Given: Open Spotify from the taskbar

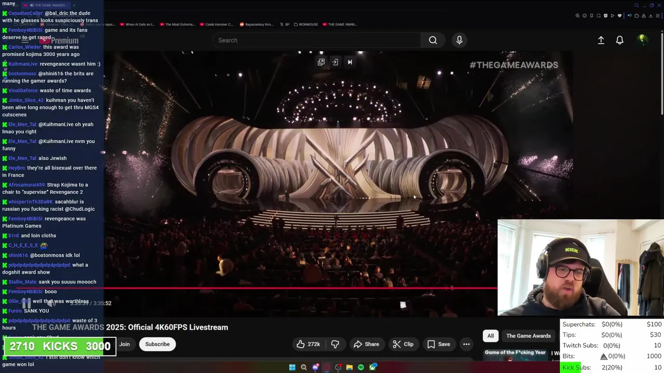Looking at the screenshot, I should pyautogui.click(x=361, y=367).
